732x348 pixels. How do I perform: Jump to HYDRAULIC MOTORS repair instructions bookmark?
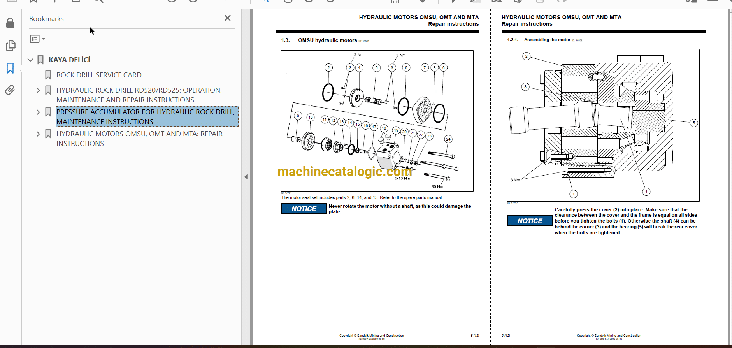pos(139,139)
